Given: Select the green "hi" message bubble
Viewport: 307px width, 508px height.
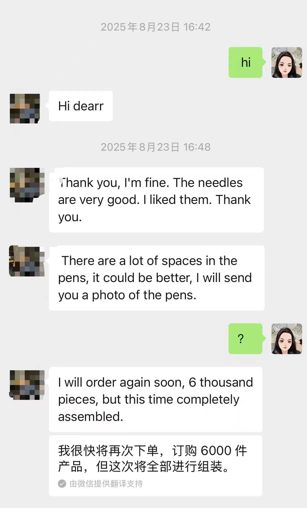Looking at the screenshot, I should (x=246, y=62).
